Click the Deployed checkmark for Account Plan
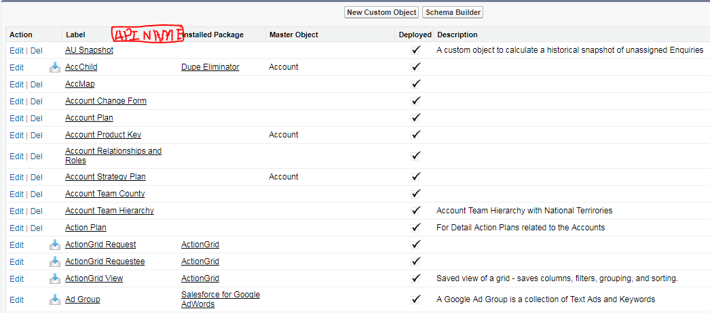This screenshot has height=313, width=710. [x=415, y=118]
